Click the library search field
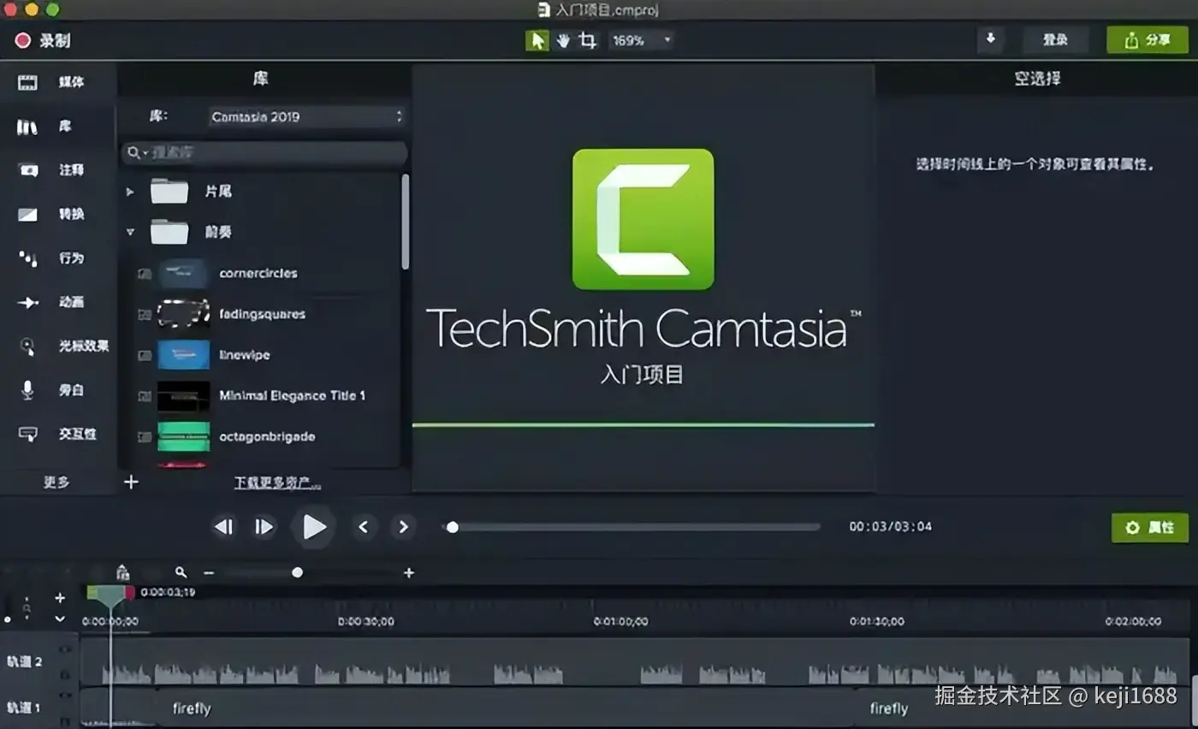Screen dimensions: 1198x729 tap(264, 152)
